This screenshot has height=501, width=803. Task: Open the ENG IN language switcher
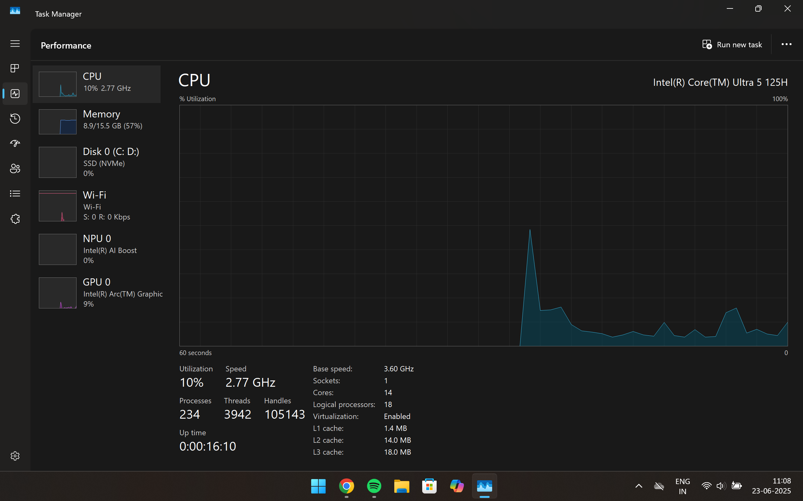tap(682, 486)
